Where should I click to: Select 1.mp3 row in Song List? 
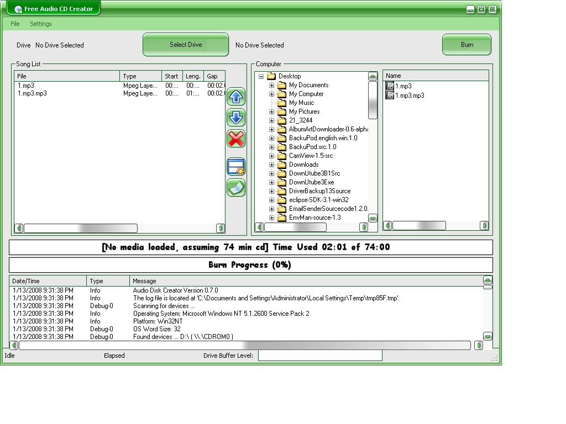point(119,86)
